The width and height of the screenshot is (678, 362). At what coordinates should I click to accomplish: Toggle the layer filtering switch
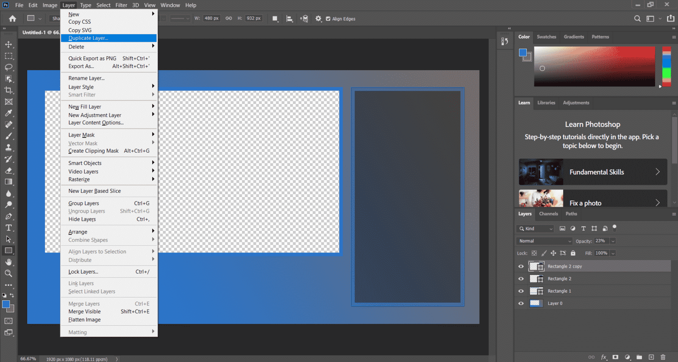[614, 228]
